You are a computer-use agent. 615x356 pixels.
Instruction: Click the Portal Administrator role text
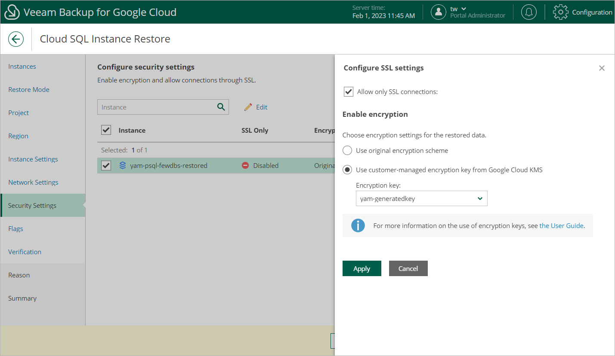[478, 15]
